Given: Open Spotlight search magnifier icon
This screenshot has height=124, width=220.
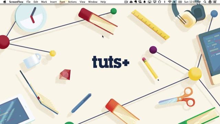Looking at the screenshot, I should 205,2.
